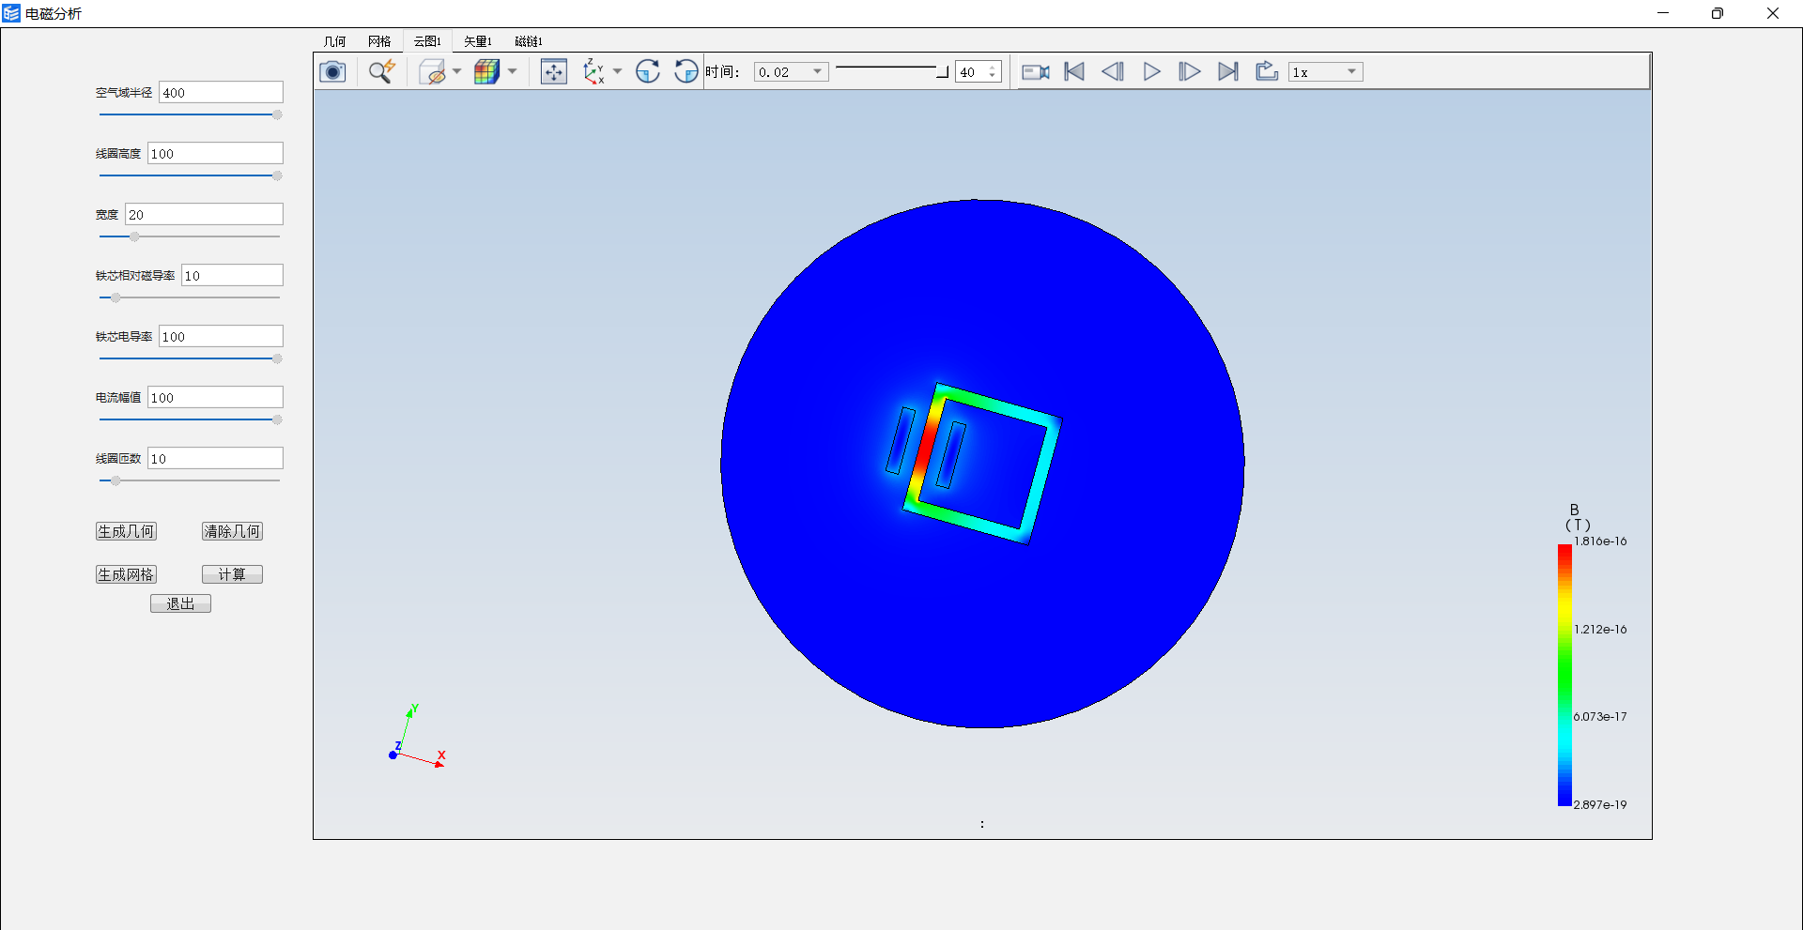This screenshot has height=930, width=1803.
Task: Click the 生成几何 button
Action: point(126,531)
